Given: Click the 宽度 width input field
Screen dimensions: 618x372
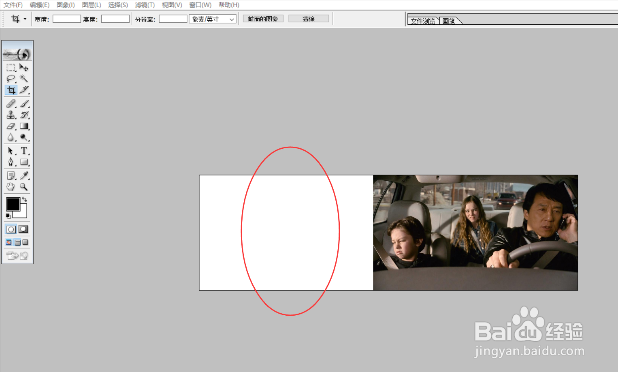Looking at the screenshot, I should 67,19.
